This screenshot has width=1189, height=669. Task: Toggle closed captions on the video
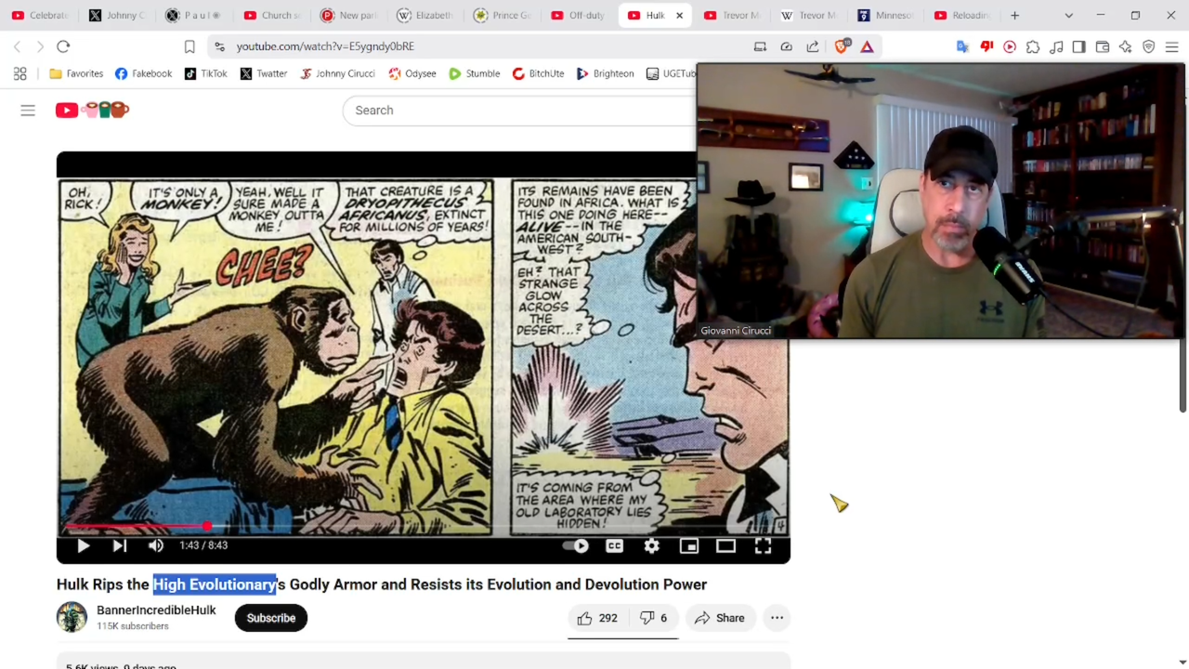coord(614,546)
